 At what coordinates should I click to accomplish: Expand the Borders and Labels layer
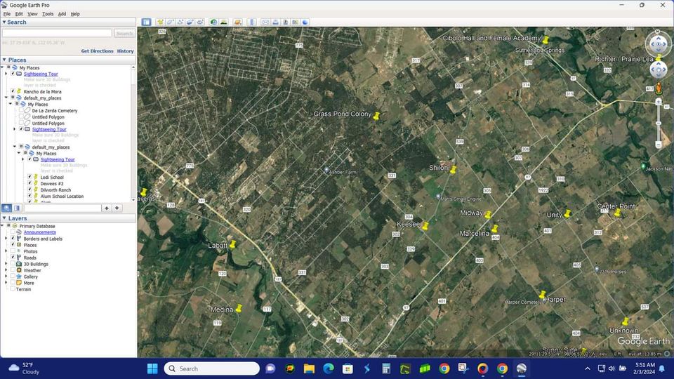[6, 239]
